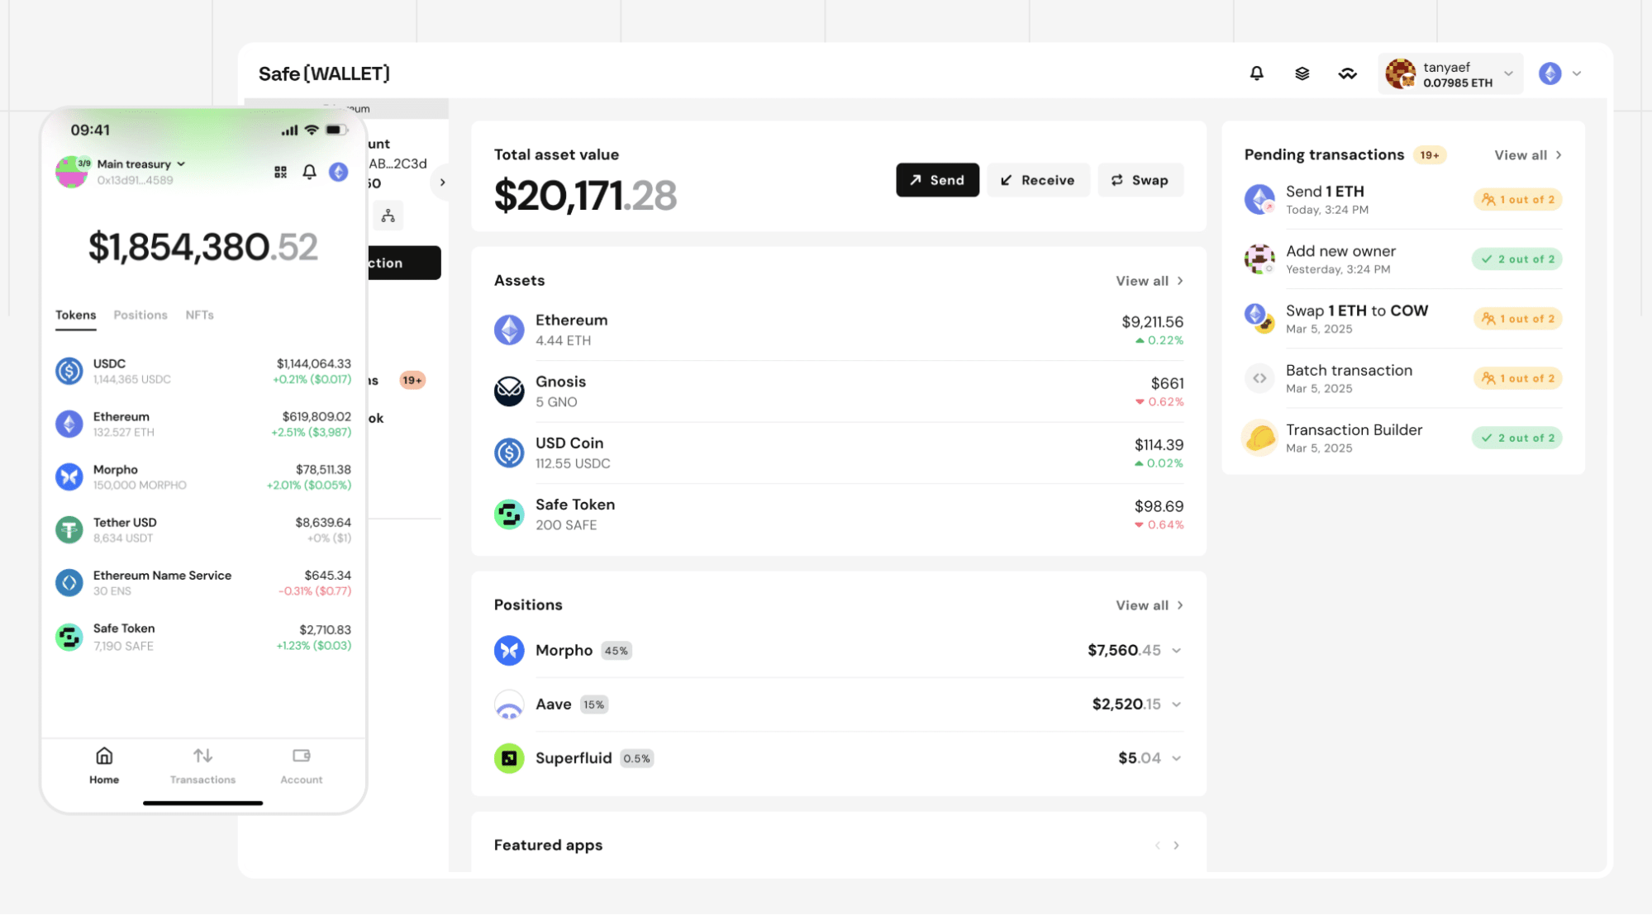Image resolution: width=1652 pixels, height=915 pixels.
Task: Open the Transaction Builder entry
Action: point(1402,438)
